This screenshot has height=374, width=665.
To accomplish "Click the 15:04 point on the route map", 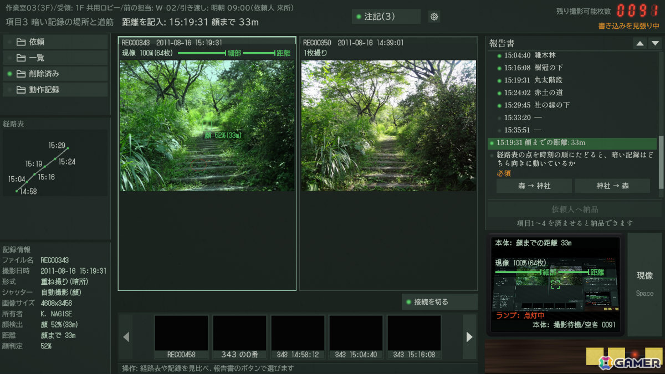I will pyautogui.click(x=27, y=182).
